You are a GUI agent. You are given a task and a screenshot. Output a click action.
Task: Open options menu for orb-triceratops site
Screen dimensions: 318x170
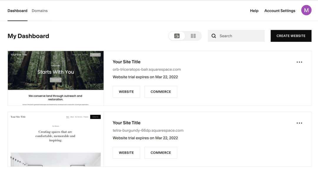click(x=299, y=62)
